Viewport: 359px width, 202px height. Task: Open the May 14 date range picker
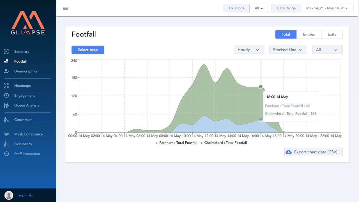pos(327,8)
